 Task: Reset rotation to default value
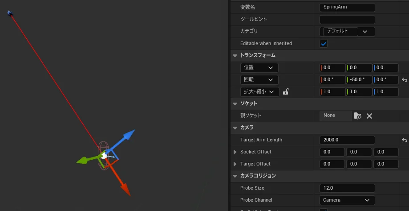point(404,80)
